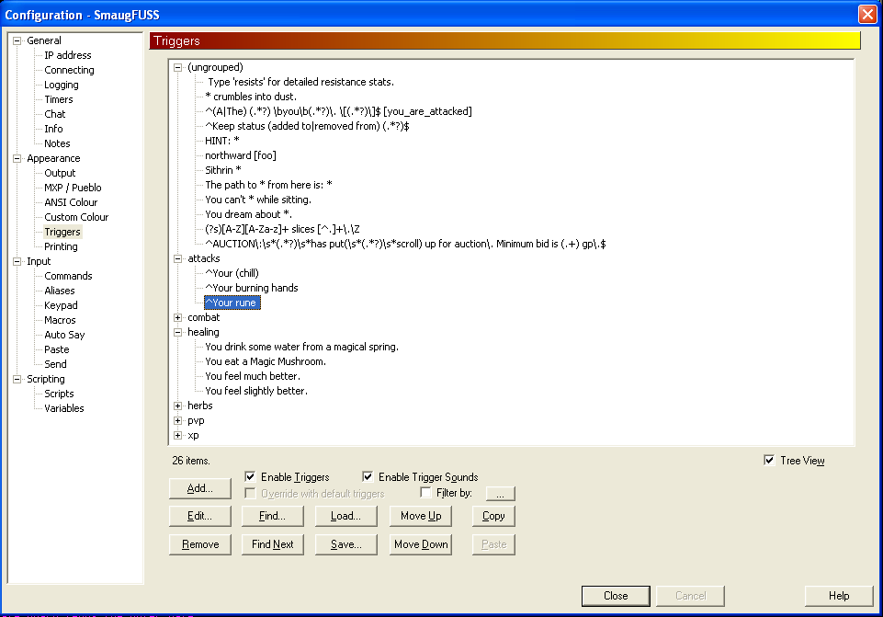This screenshot has width=883, height=617.
Task: Collapse the Appearance tree node
Action: tap(17, 158)
